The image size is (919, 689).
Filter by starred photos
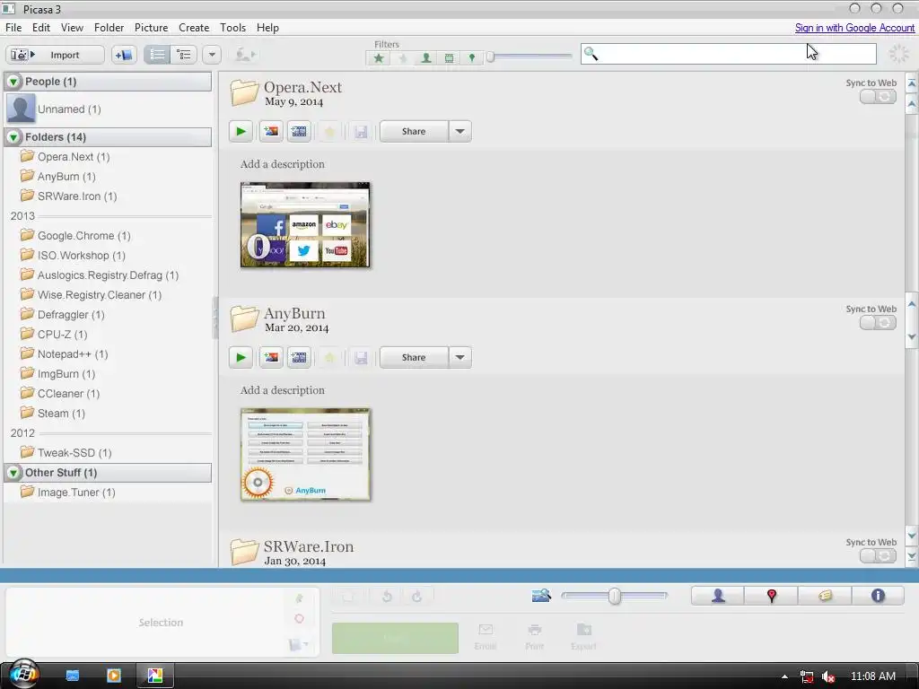379,58
